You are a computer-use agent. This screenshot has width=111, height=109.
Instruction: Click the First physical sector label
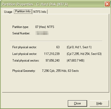click(x=24, y=47)
